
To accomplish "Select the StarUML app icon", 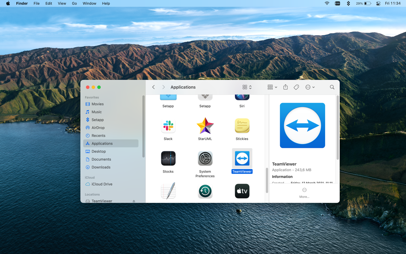I will [205, 126].
